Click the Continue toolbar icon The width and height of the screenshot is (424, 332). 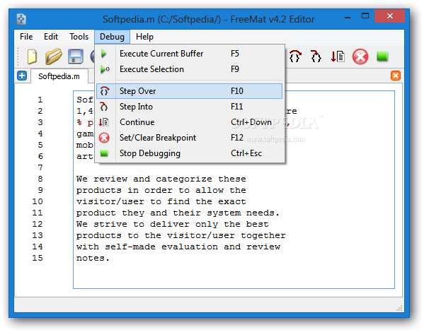(338, 57)
